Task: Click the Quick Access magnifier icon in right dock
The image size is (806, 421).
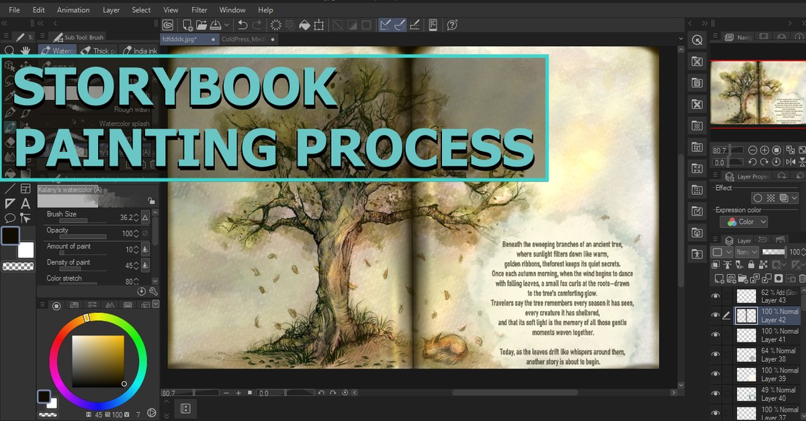Action: coord(697,40)
